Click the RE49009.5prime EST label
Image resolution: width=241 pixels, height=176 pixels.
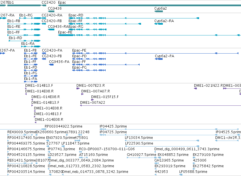22,132
